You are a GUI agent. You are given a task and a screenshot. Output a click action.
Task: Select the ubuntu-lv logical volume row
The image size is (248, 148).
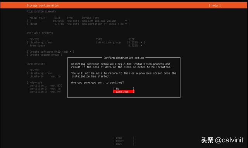pyautogui.click(x=45, y=76)
